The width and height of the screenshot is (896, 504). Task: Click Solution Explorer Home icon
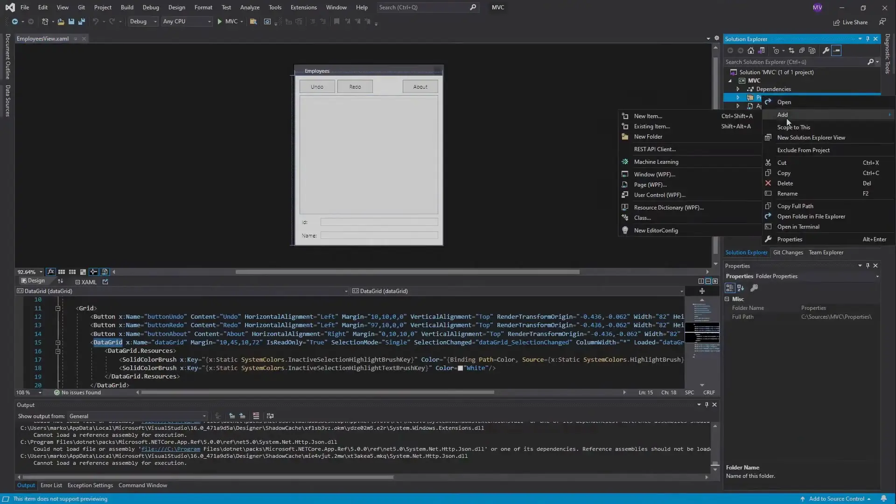751,50
